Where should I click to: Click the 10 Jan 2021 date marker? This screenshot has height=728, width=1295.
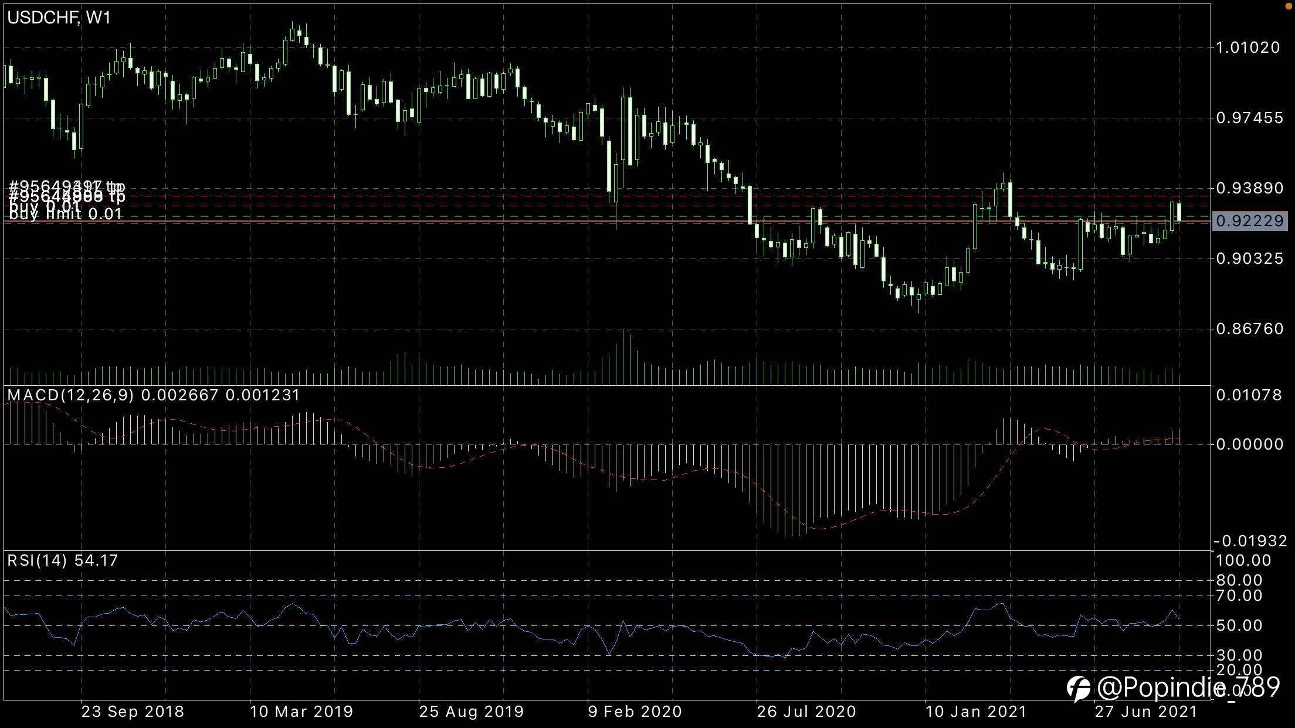[x=976, y=712]
